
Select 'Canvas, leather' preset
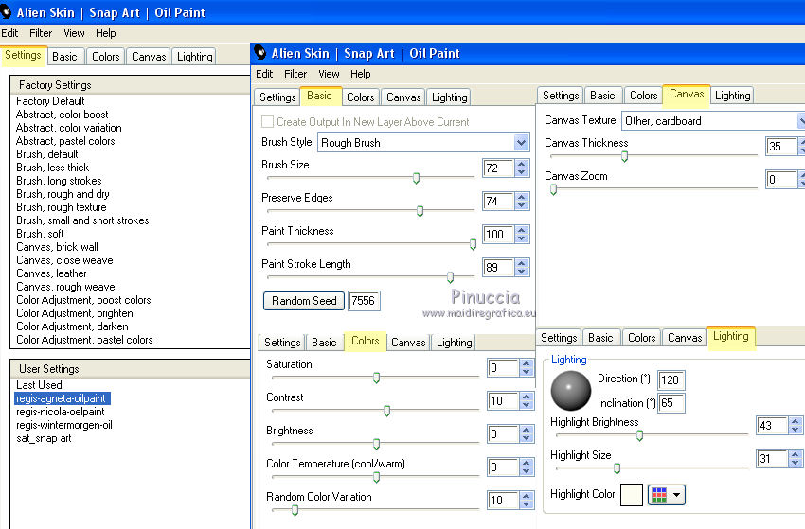51,273
